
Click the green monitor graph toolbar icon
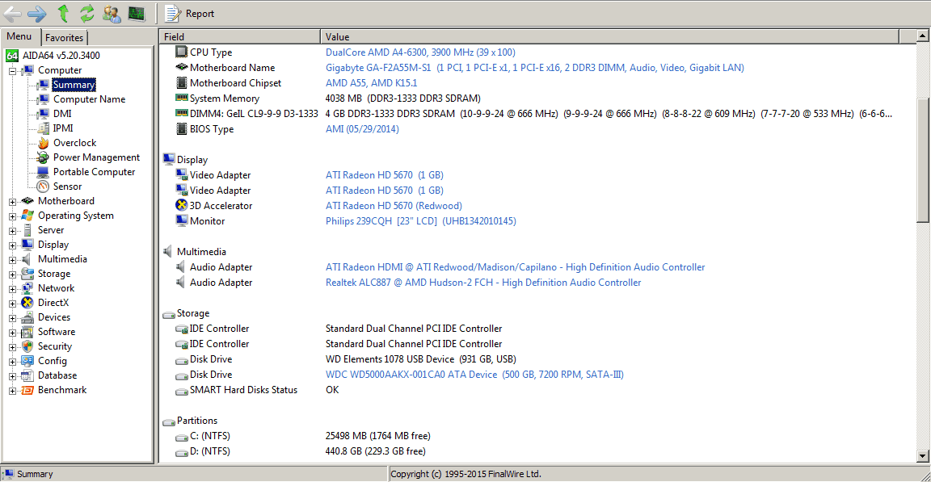coord(137,13)
